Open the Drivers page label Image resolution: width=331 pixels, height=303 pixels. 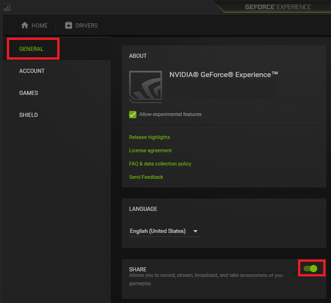coord(87,26)
